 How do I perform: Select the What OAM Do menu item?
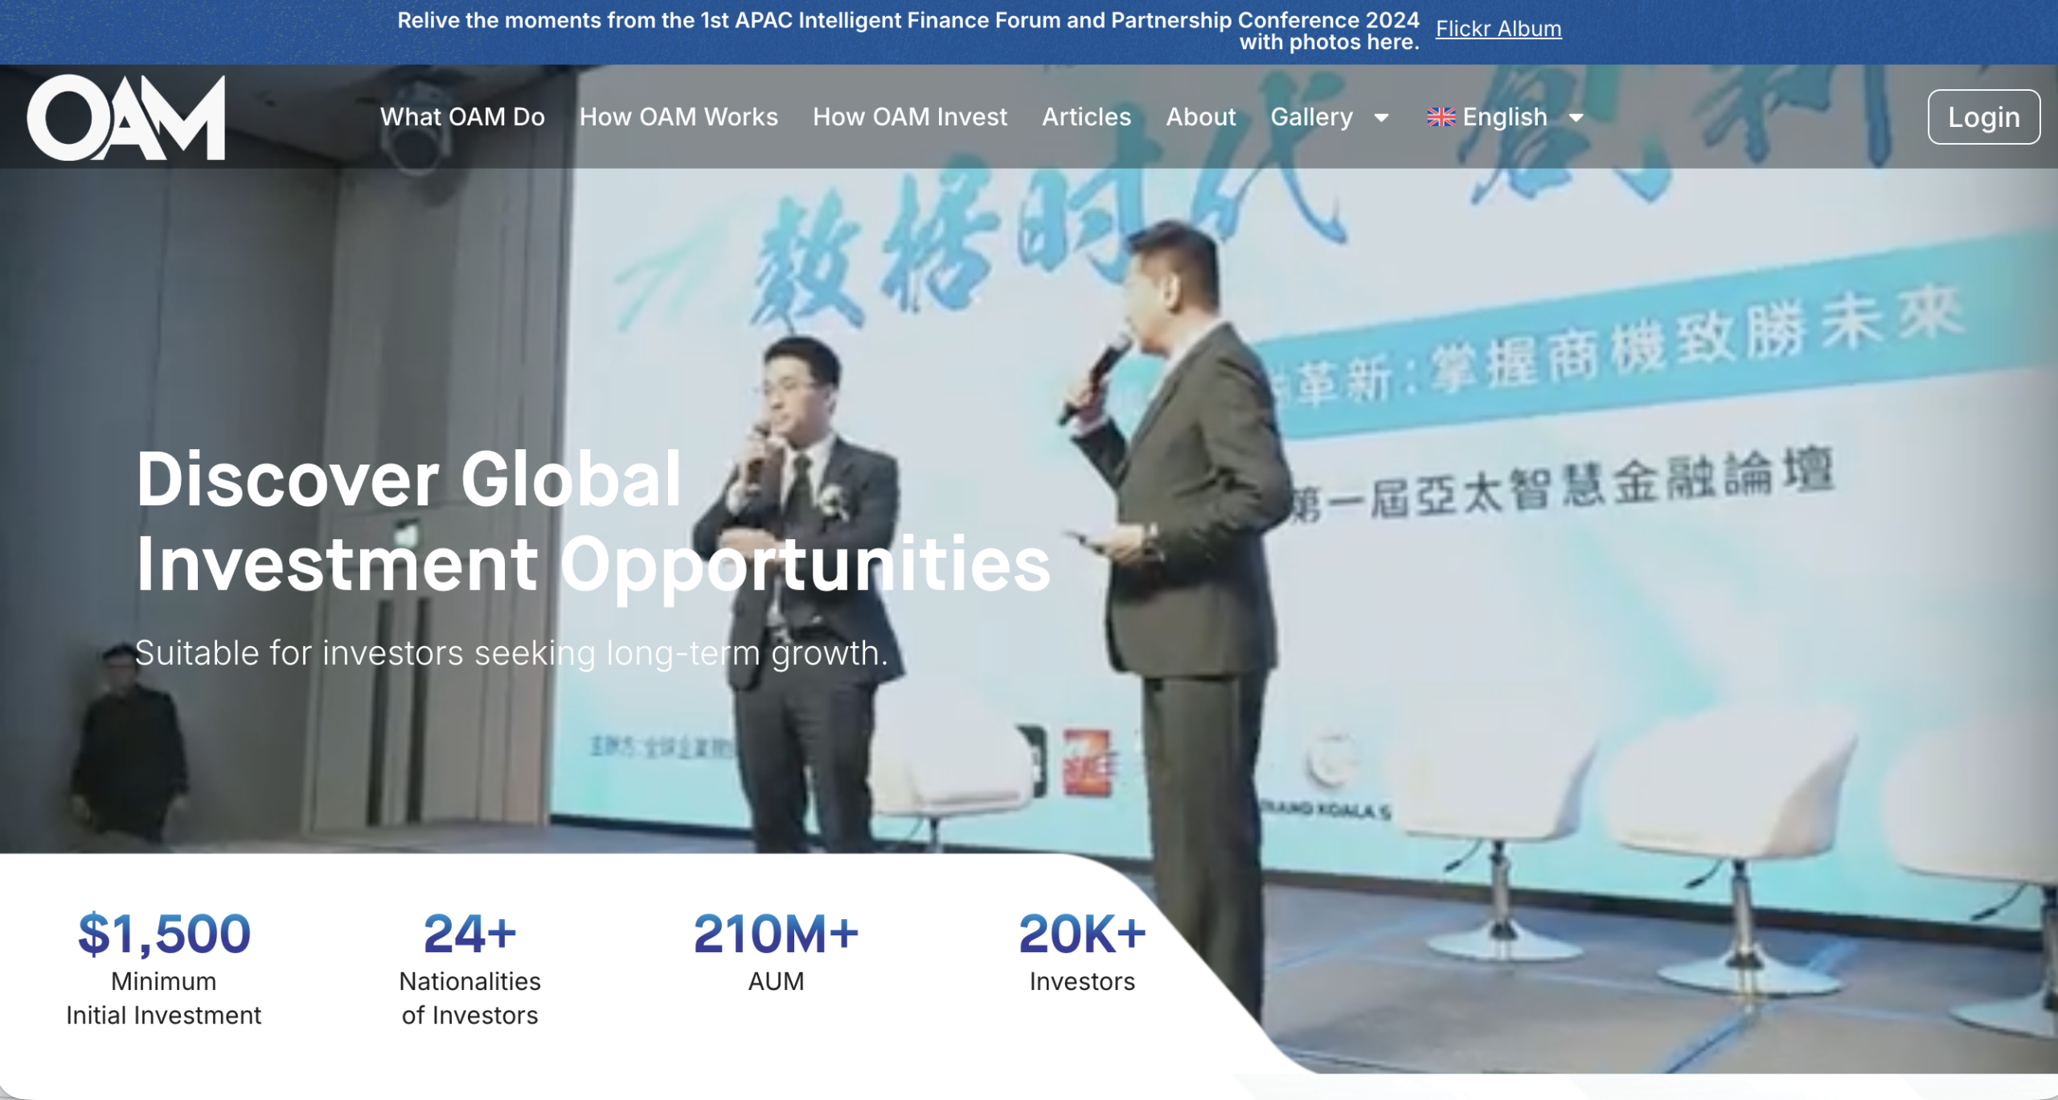tap(464, 117)
